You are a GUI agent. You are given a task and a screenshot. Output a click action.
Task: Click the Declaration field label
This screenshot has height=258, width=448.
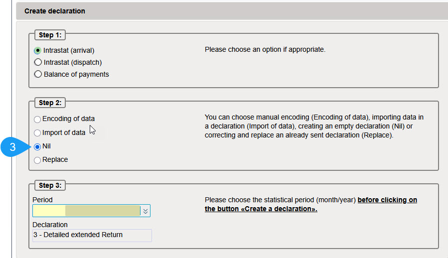click(50, 225)
